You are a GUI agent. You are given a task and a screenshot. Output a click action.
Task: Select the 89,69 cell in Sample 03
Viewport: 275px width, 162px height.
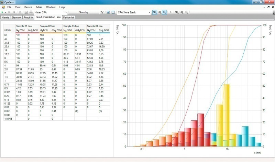coord(68,54)
